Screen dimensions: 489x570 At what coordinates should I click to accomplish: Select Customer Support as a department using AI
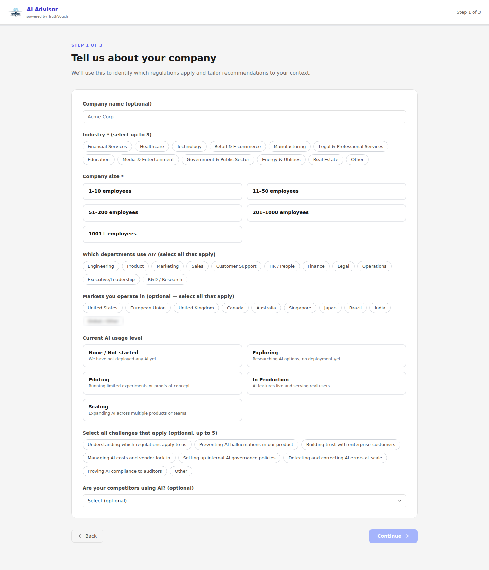click(236, 266)
